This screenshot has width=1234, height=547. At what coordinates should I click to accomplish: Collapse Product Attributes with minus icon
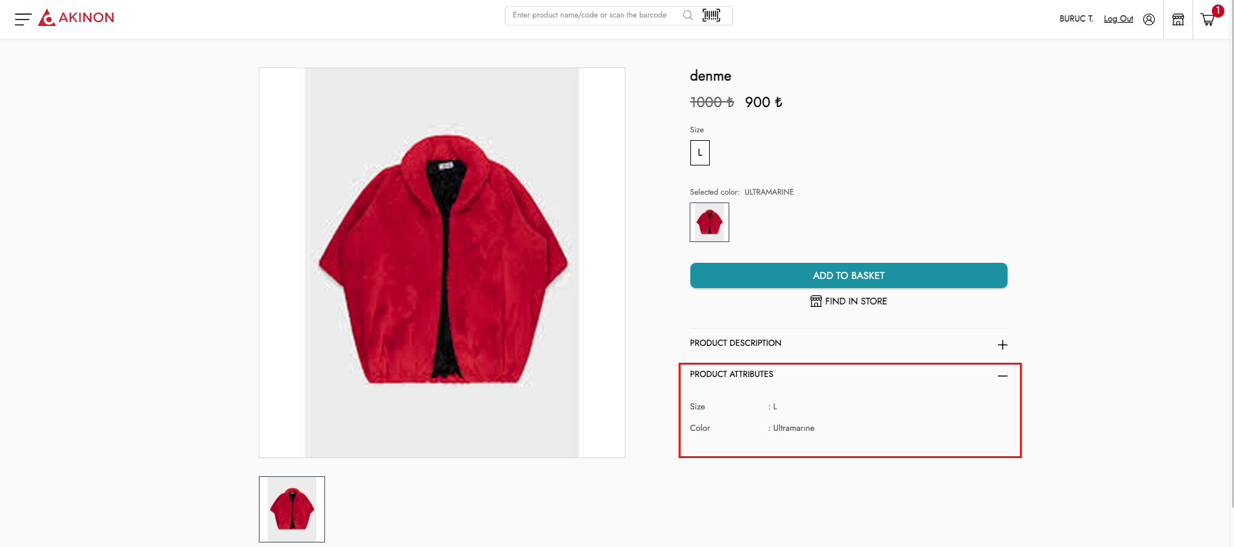pyautogui.click(x=1002, y=376)
